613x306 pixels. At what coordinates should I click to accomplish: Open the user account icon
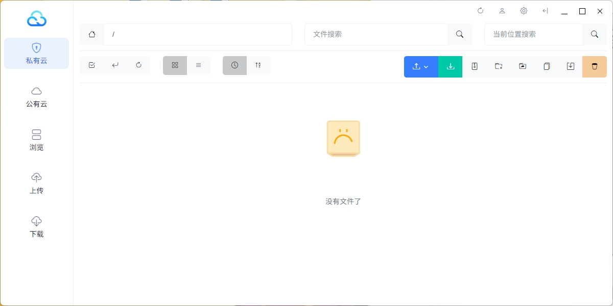pyautogui.click(x=502, y=11)
